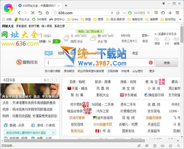Viewport: 184px width, 149px height.
Task: Click the vertical scrollbar thumb
Action: (182, 34)
